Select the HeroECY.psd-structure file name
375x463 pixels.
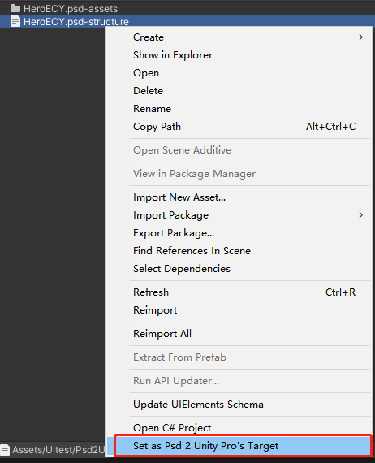pyautogui.click(x=76, y=22)
